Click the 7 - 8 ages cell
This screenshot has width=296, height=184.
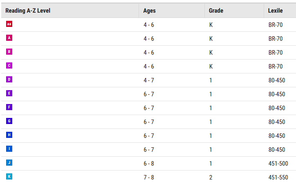pos(149,177)
